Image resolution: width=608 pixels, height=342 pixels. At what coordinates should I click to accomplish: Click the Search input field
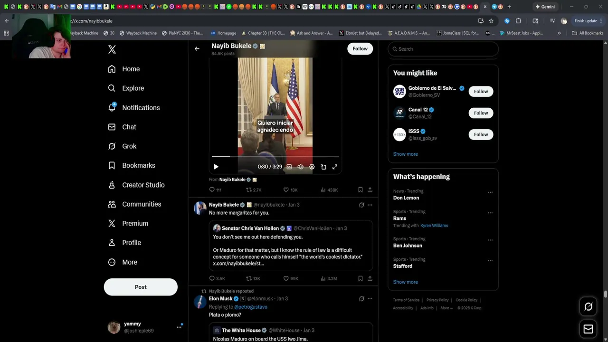(443, 49)
